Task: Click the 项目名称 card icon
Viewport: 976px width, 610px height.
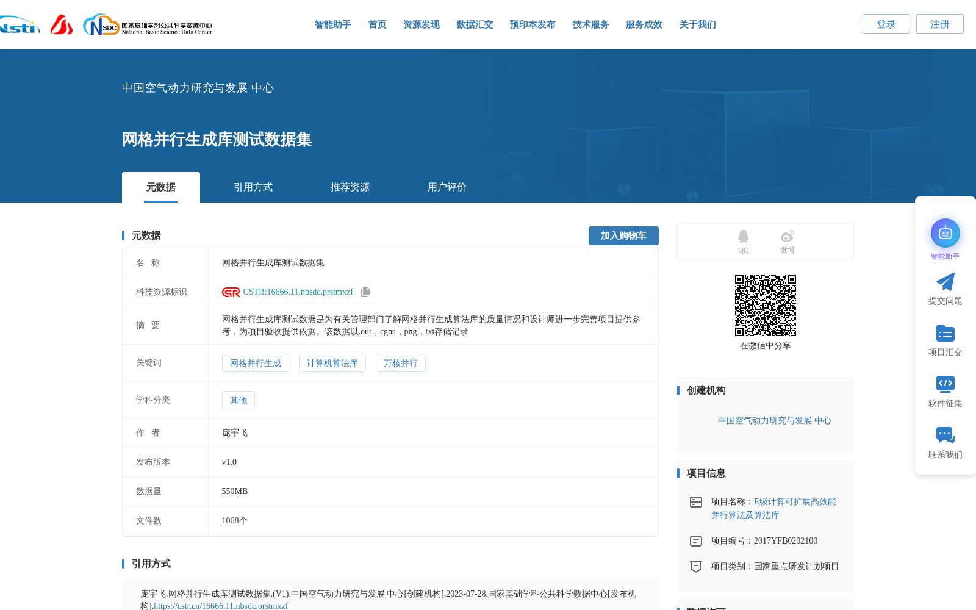Action: [x=696, y=502]
